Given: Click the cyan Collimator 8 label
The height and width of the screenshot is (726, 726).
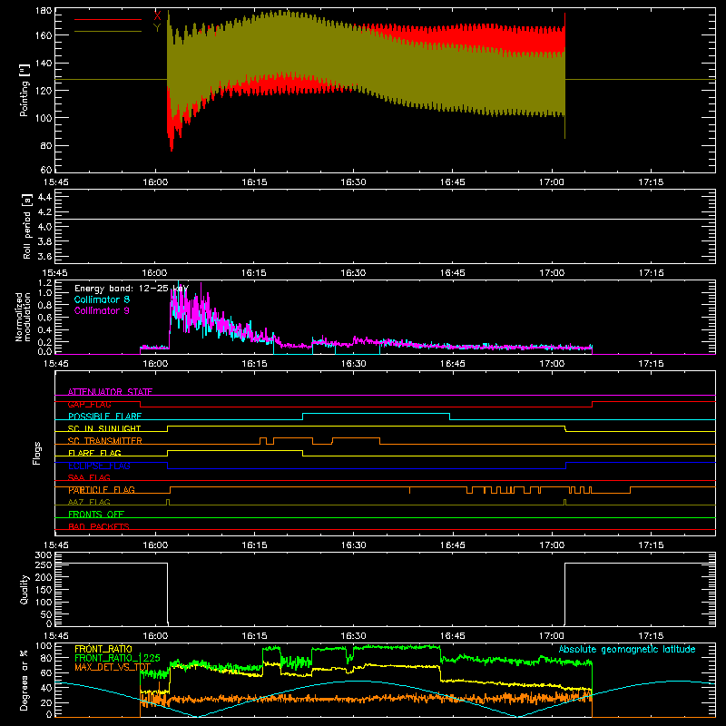Looking at the screenshot, I should [x=102, y=299].
